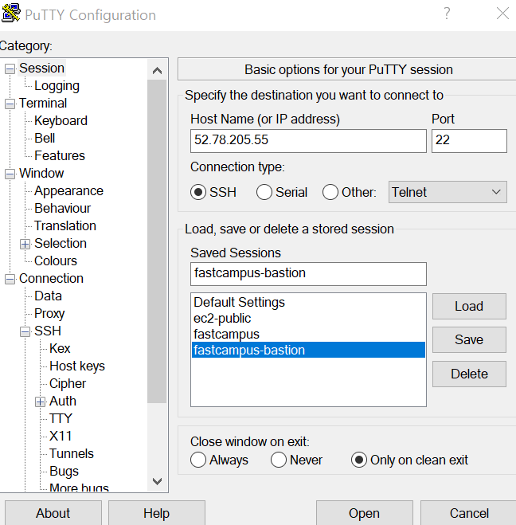Open the Window category
This screenshot has width=516, height=525.
coord(41,173)
